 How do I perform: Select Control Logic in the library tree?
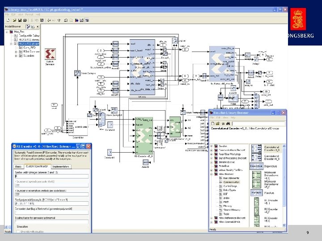230,186
